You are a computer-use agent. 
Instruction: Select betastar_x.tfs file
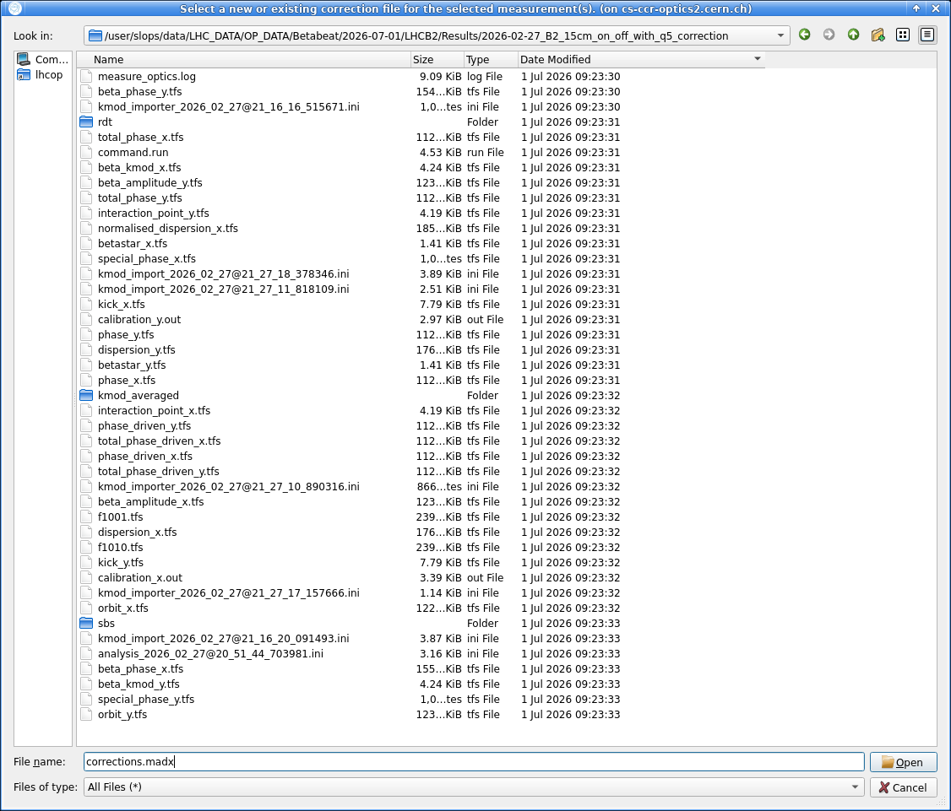point(133,243)
